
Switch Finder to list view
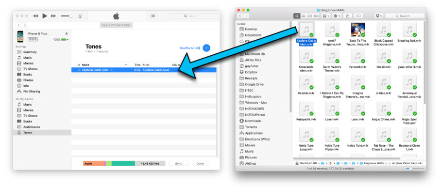(x=303, y=16)
